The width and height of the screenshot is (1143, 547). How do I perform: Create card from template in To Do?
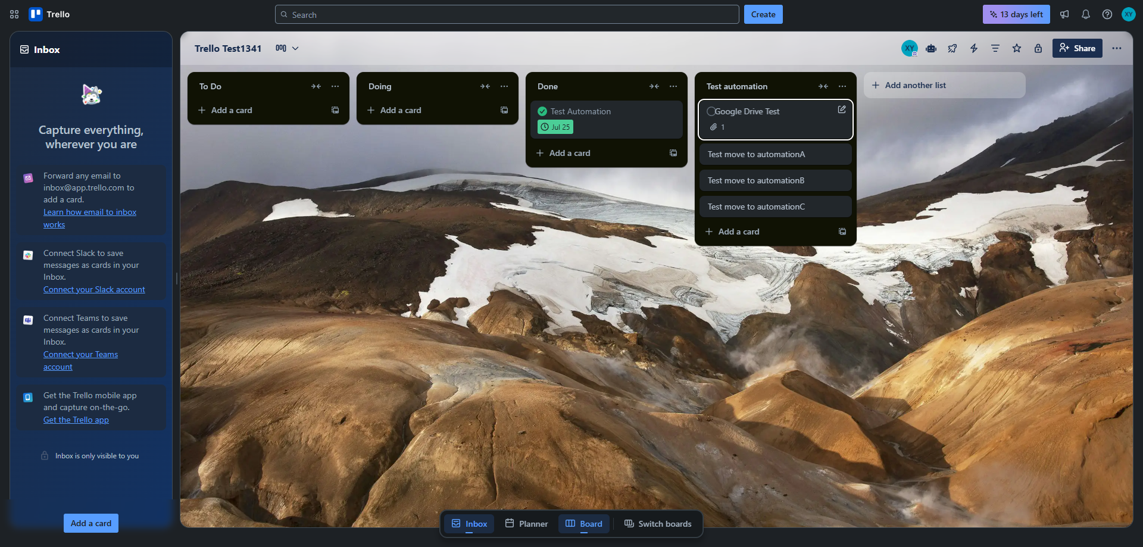(x=335, y=110)
